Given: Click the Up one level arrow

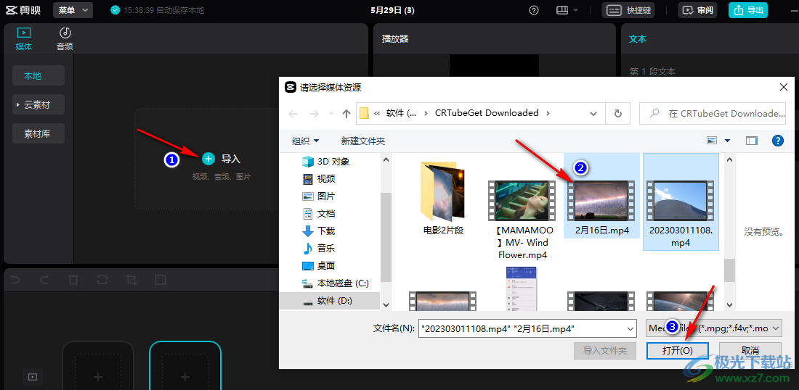Looking at the screenshot, I should click(x=346, y=113).
